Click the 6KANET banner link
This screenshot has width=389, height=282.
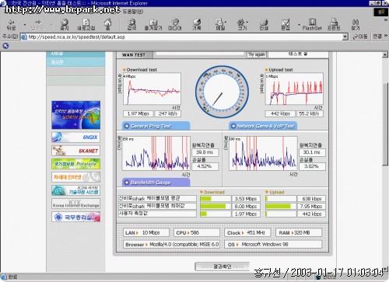pos(75,151)
